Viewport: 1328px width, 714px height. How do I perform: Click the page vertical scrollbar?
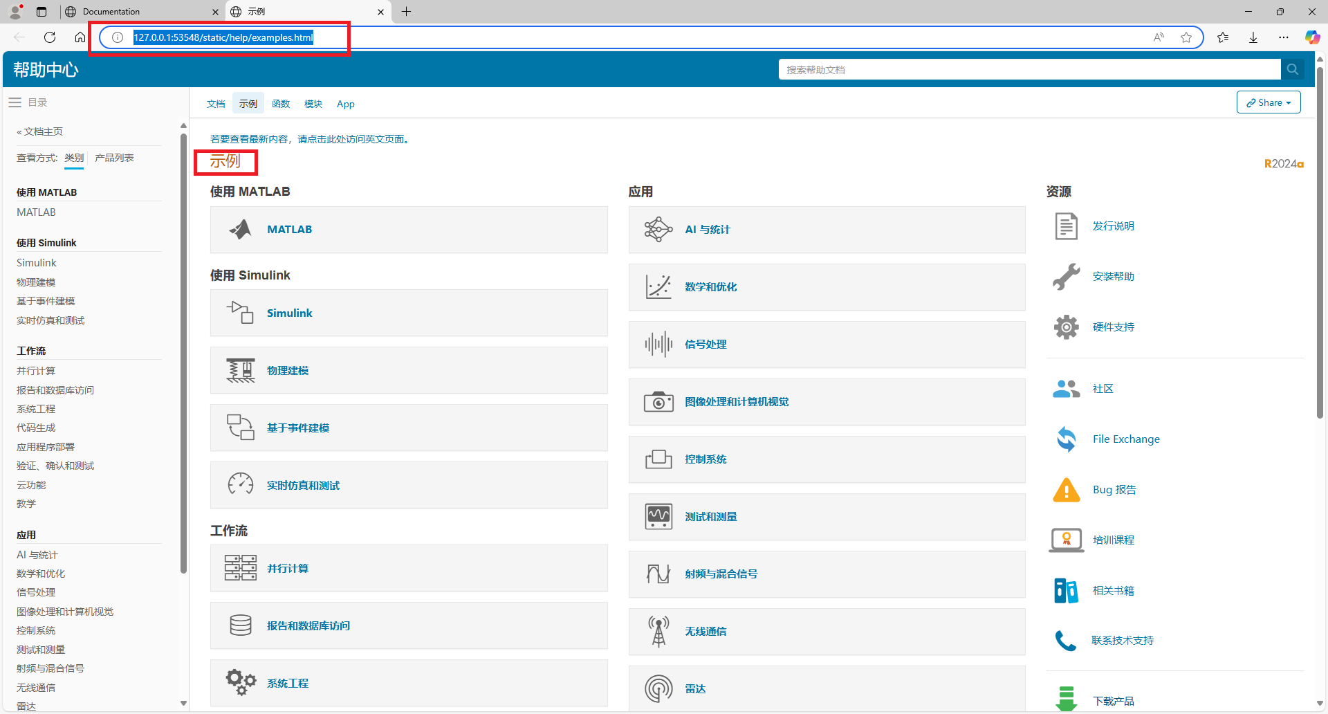pos(1320,242)
